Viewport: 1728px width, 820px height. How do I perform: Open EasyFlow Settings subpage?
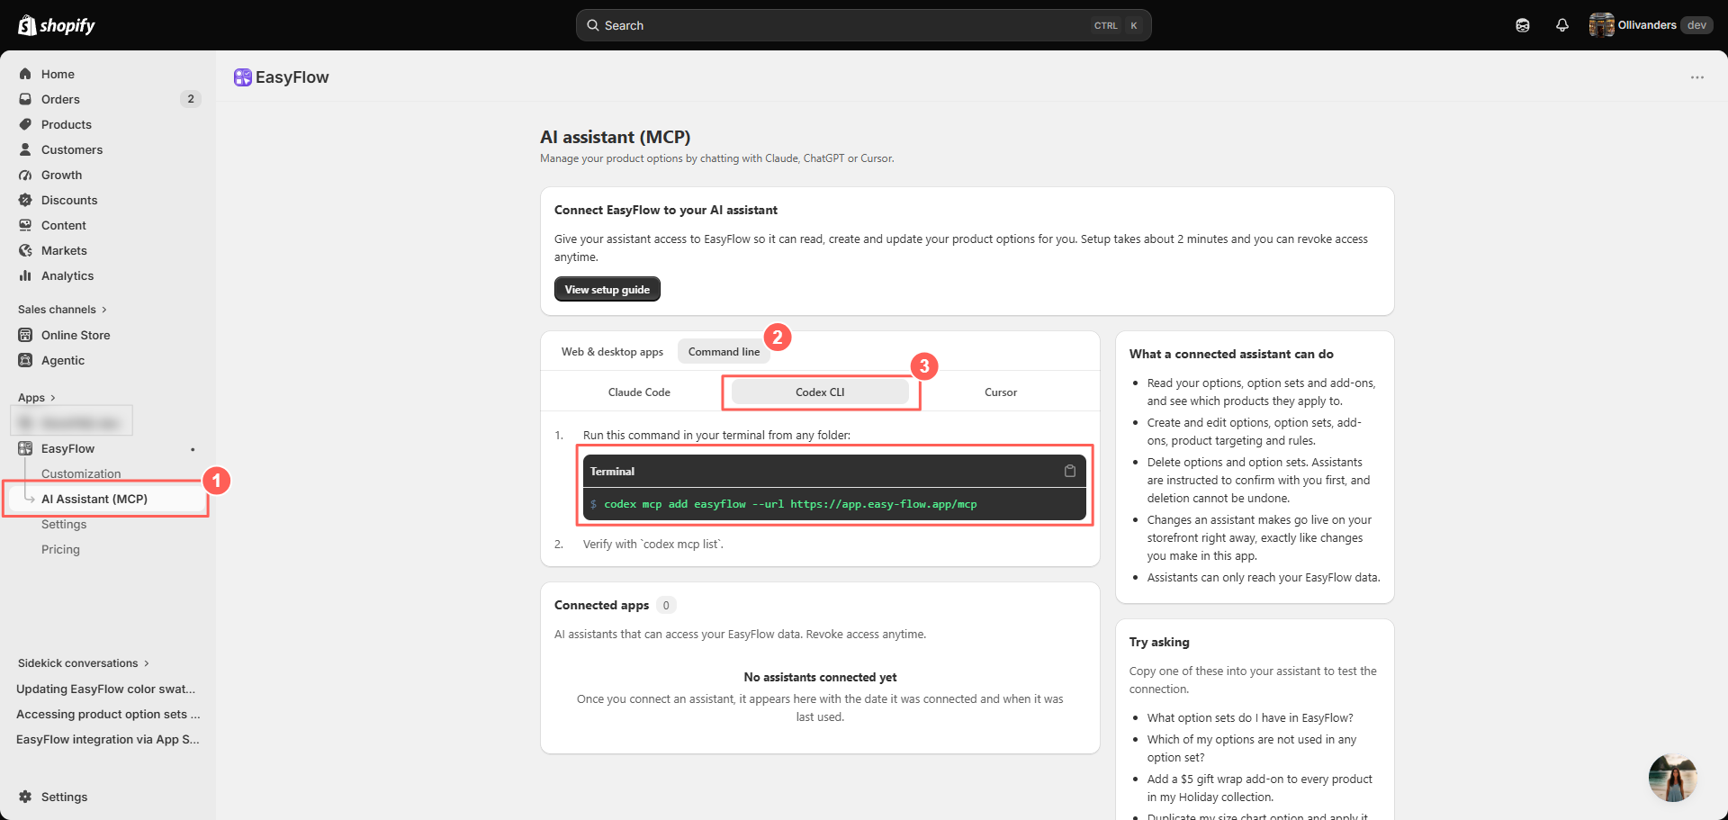(64, 524)
